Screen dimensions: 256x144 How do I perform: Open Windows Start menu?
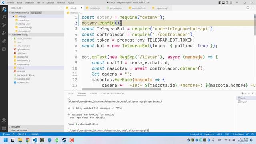click(6, 140)
